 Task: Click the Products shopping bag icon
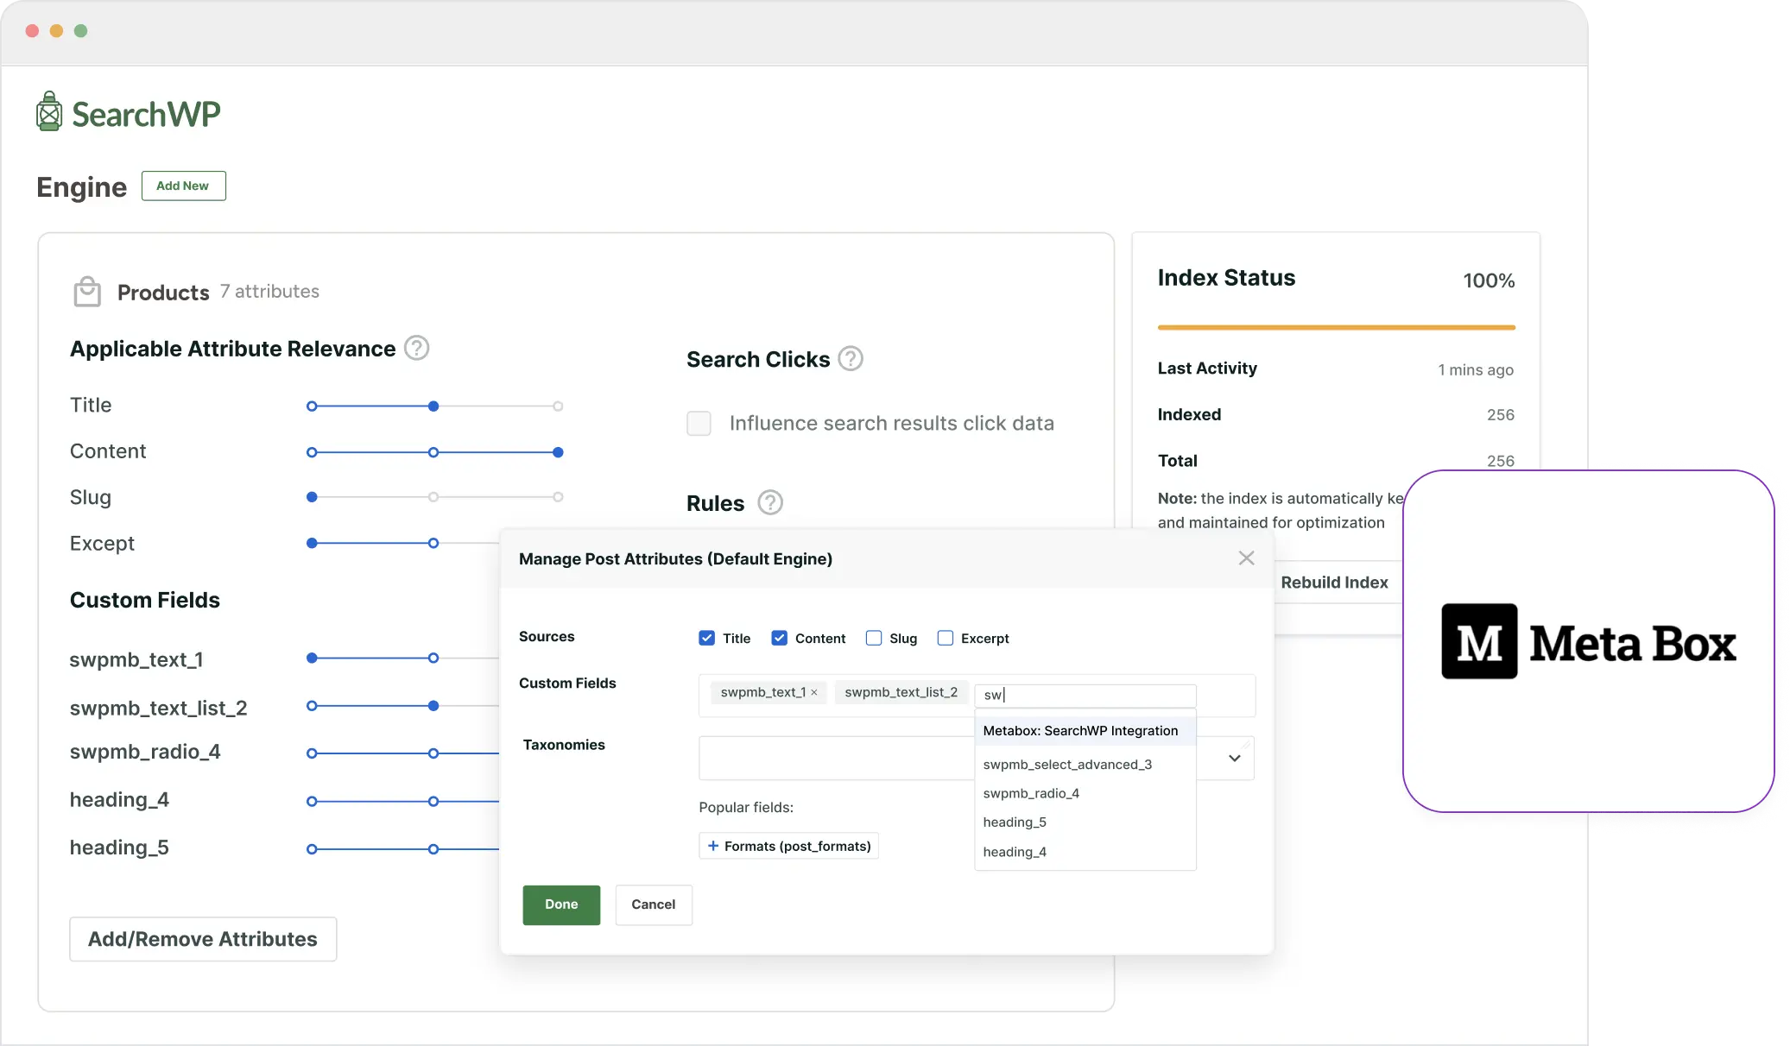point(87,291)
